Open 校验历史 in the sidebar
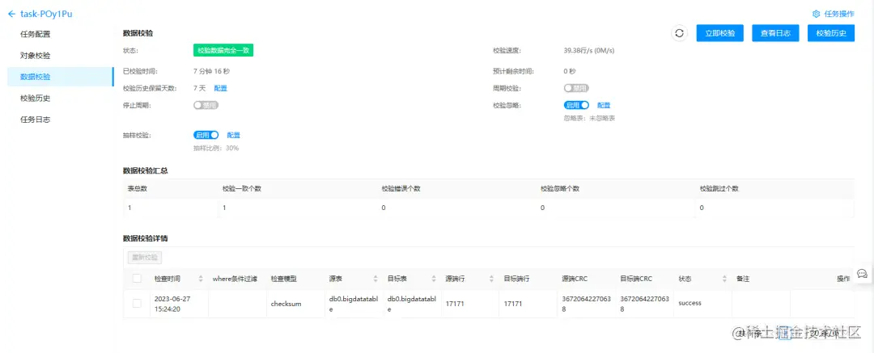The width and height of the screenshot is (874, 353). 35,98
